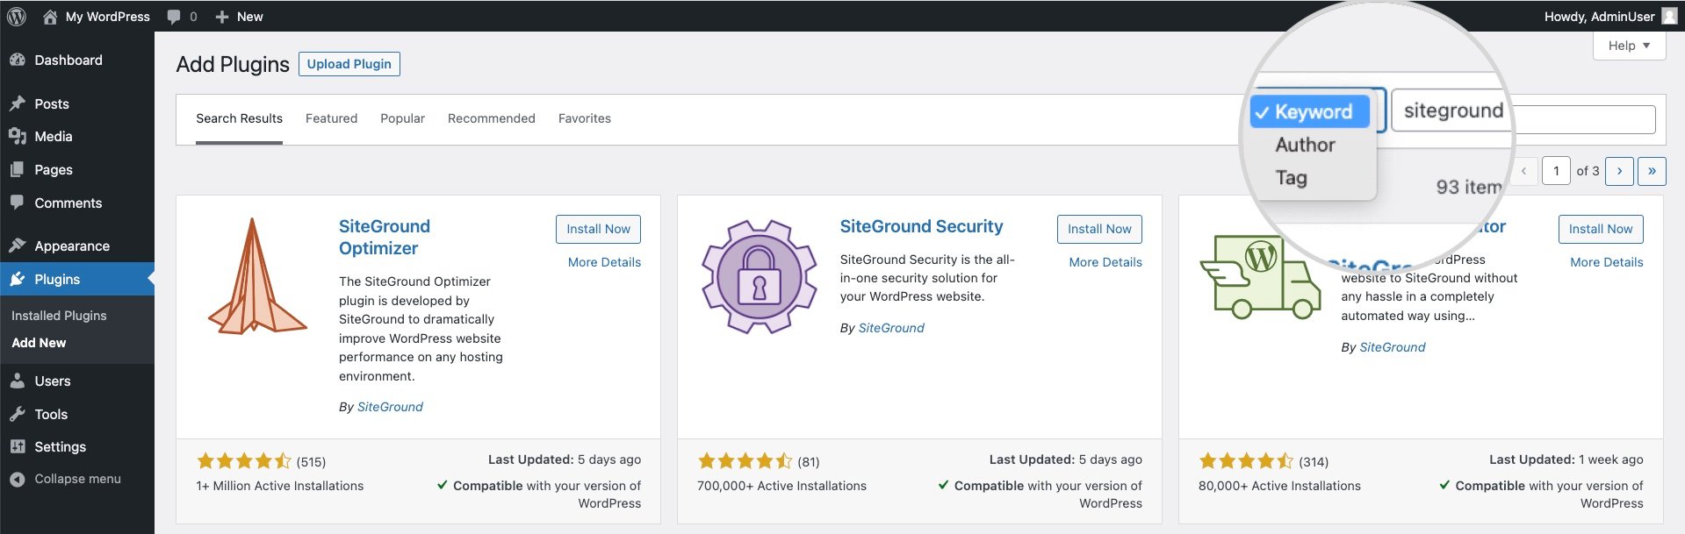Choose Author in search type dropdown
Viewport: 1685px width, 534px height.
(x=1305, y=145)
